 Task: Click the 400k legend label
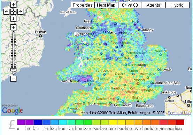click(x=130, y=129)
